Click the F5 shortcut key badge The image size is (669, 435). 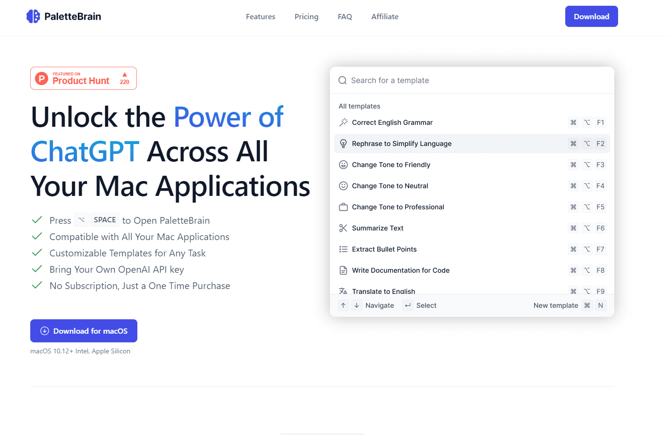coord(600,207)
